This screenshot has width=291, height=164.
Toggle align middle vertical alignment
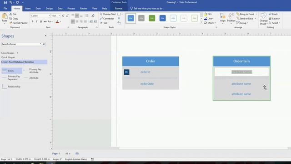77,15
